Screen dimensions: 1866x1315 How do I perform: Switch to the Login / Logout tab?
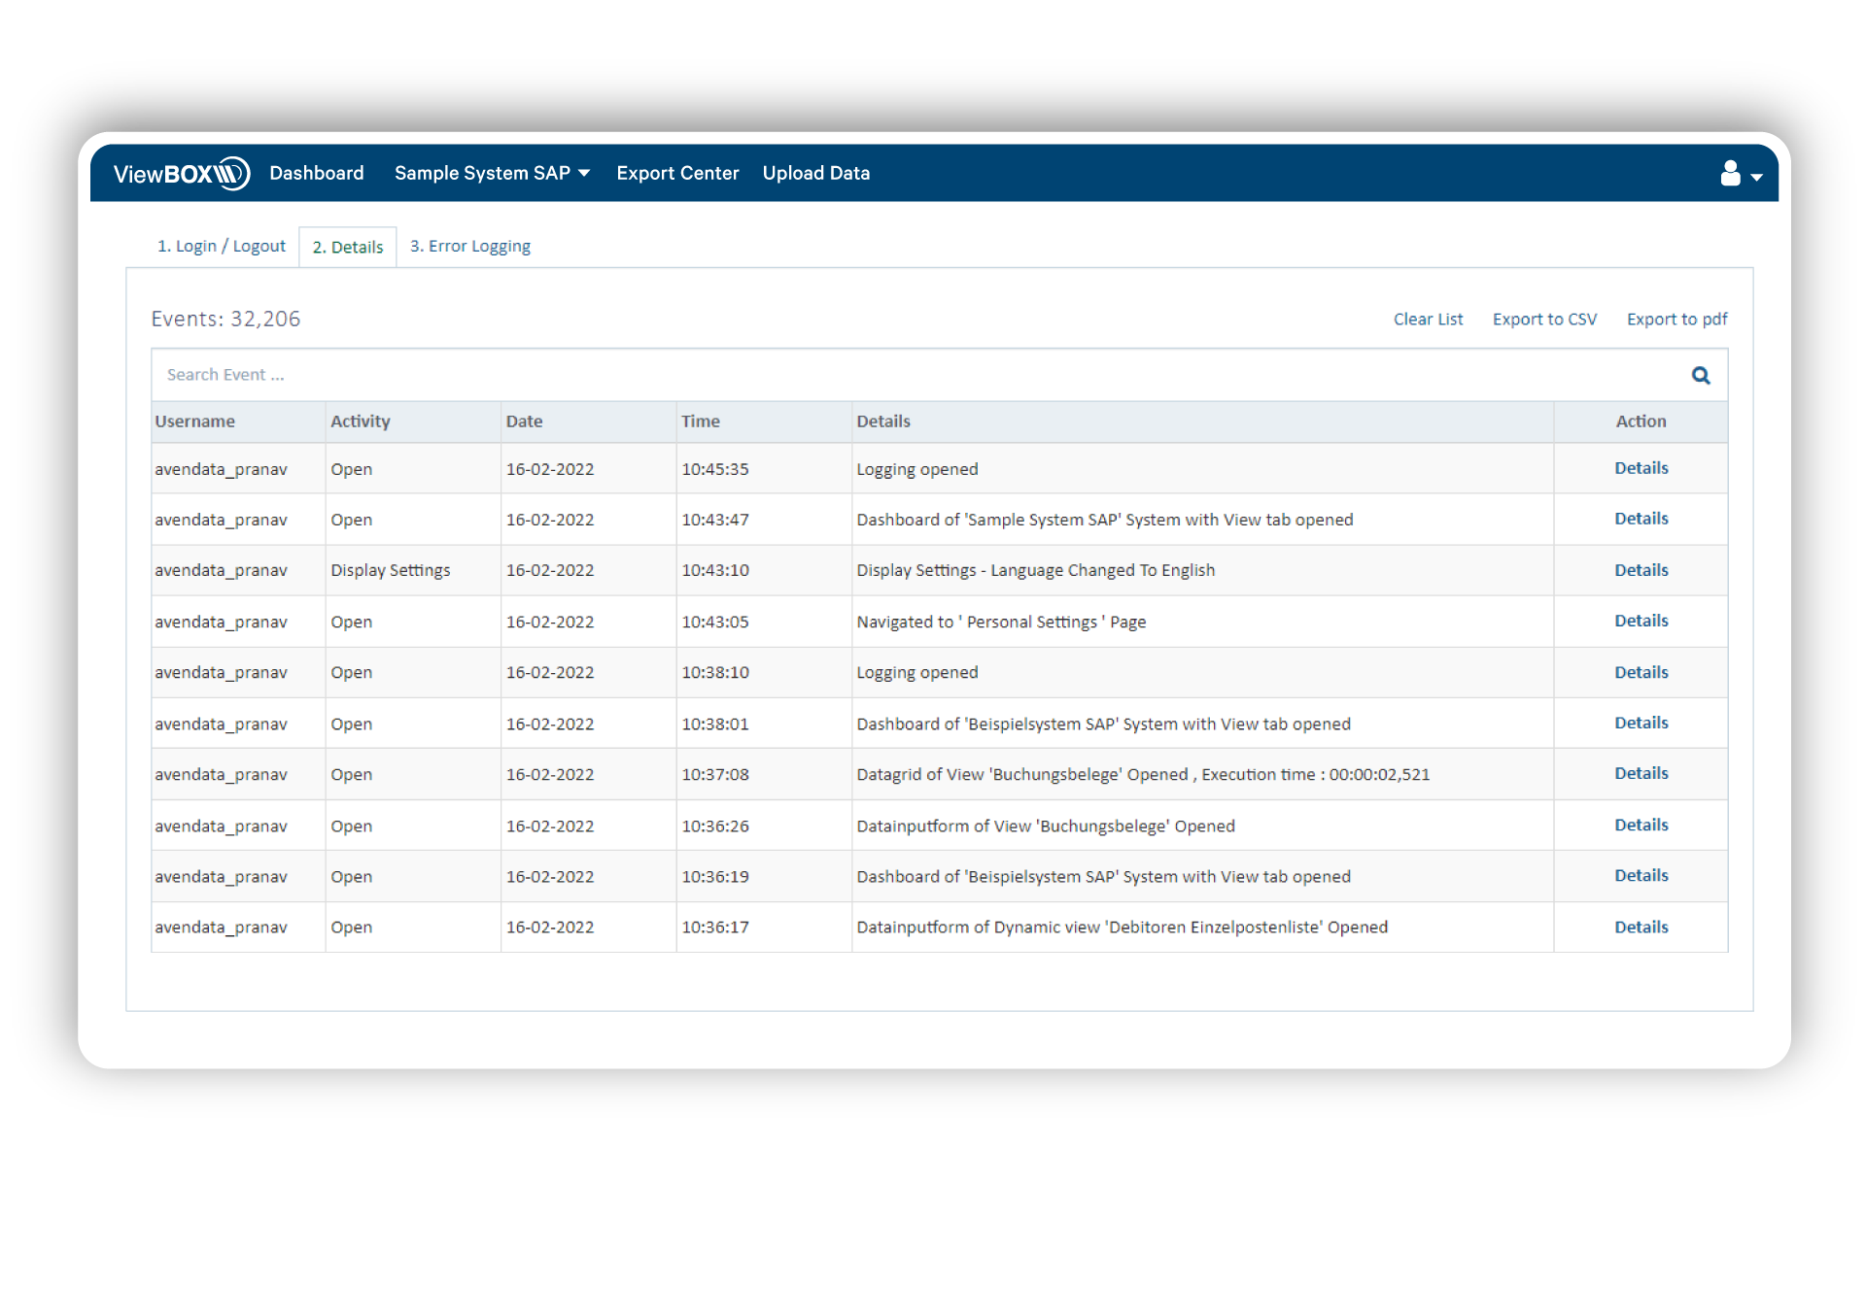click(222, 247)
